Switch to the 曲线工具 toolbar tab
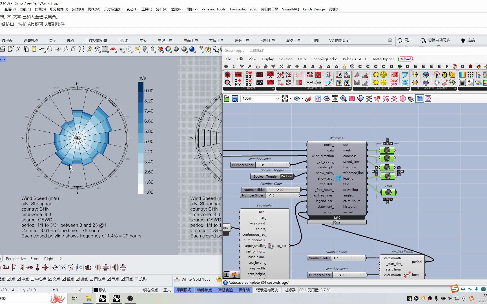Screen dimensions: 487x304 point(165,41)
